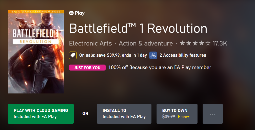Open the three-dot more options button

point(212,114)
